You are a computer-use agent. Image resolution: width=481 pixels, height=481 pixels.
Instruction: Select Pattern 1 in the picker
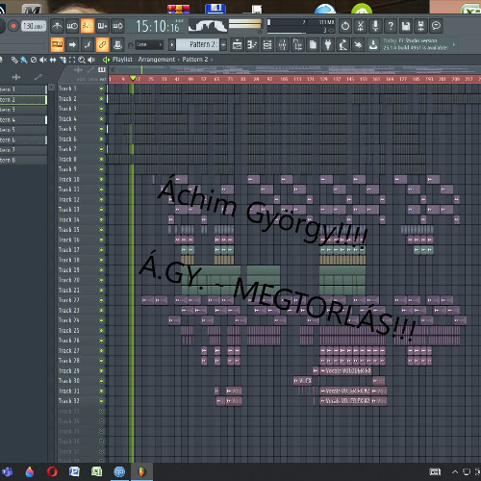tap(23, 89)
